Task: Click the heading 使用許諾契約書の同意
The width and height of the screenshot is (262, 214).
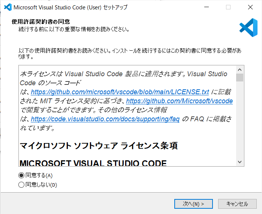Action: pyautogui.click(x=41, y=21)
